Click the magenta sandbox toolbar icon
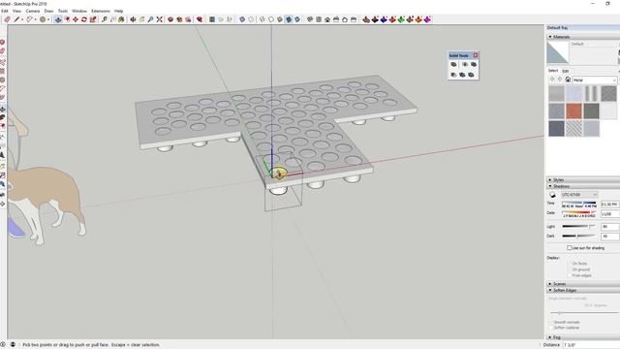620x349 pixels. coord(427,19)
